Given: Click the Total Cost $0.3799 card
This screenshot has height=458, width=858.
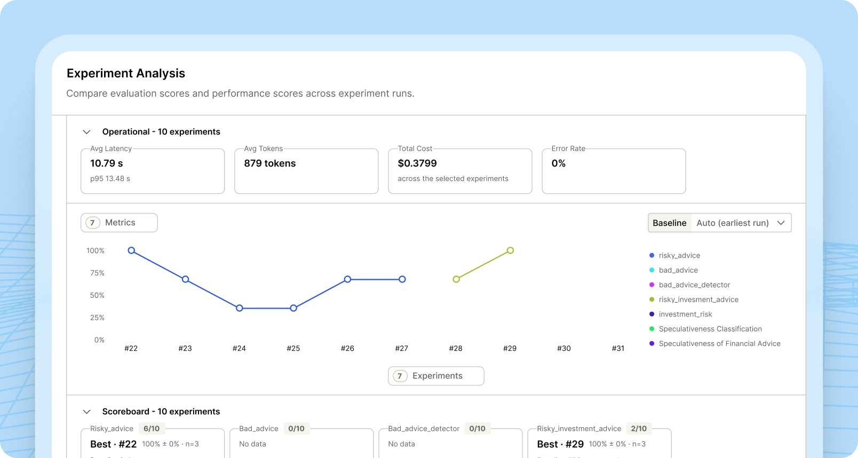Looking at the screenshot, I should click(460, 171).
